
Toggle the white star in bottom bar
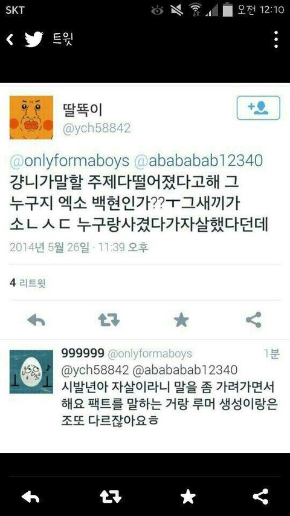point(188,497)
